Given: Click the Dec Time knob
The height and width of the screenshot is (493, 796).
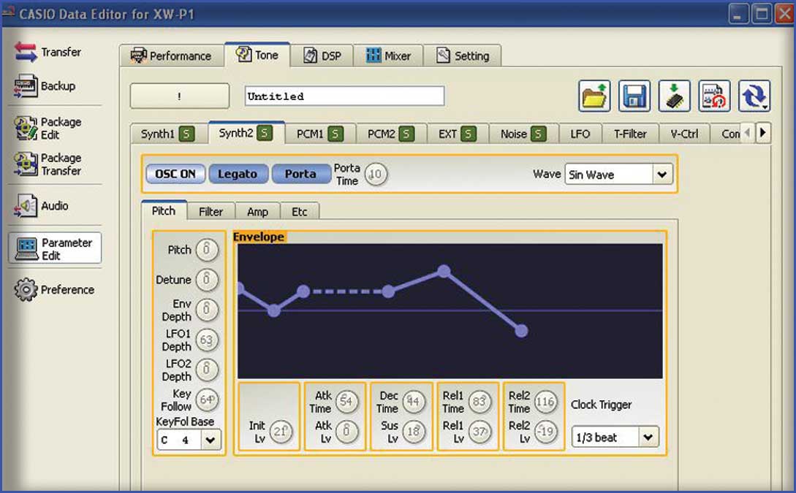Looking at the screenshot, I should [x=413, y=401].
